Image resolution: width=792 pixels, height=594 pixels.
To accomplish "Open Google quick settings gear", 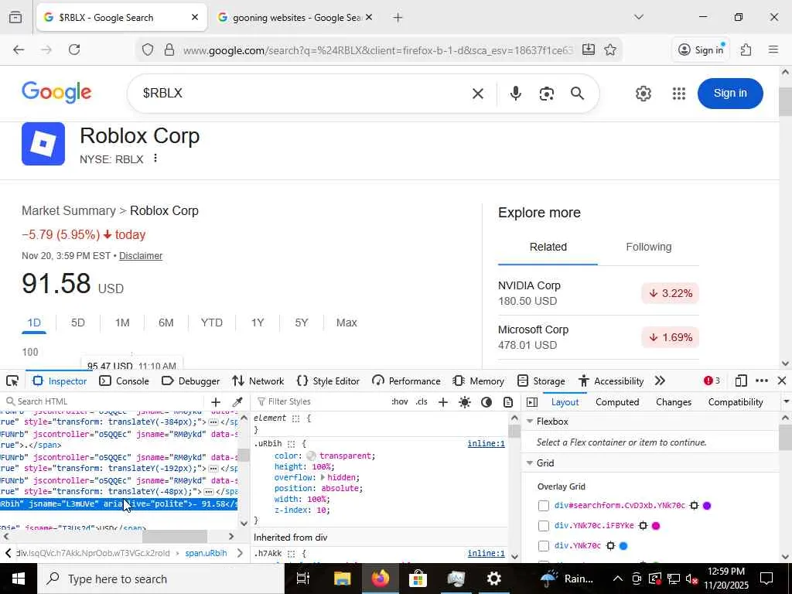I will click(643, 94).
